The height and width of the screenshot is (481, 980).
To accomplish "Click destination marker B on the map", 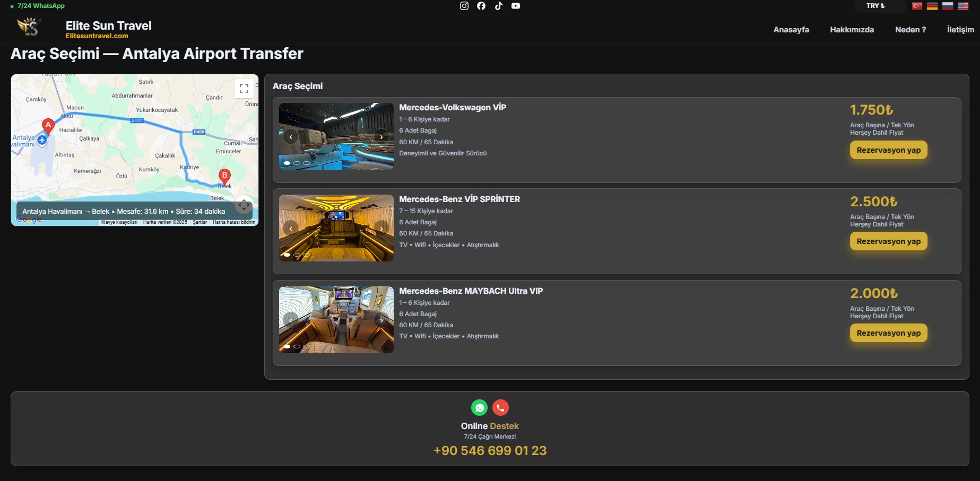I will tap(224, 176).
